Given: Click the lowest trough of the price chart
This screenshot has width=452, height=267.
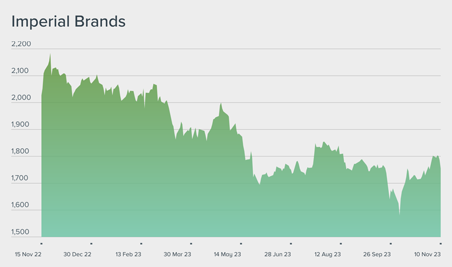Looking at the screenshot, I should [x=399, y=216].
